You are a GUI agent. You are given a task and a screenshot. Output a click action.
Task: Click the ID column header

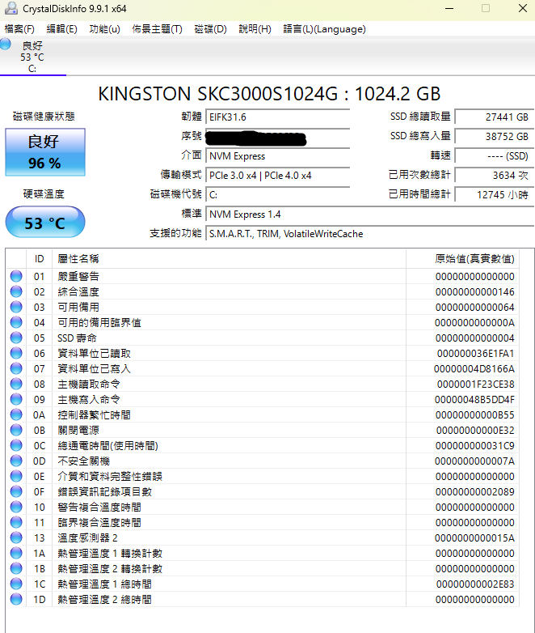(39, 259)
